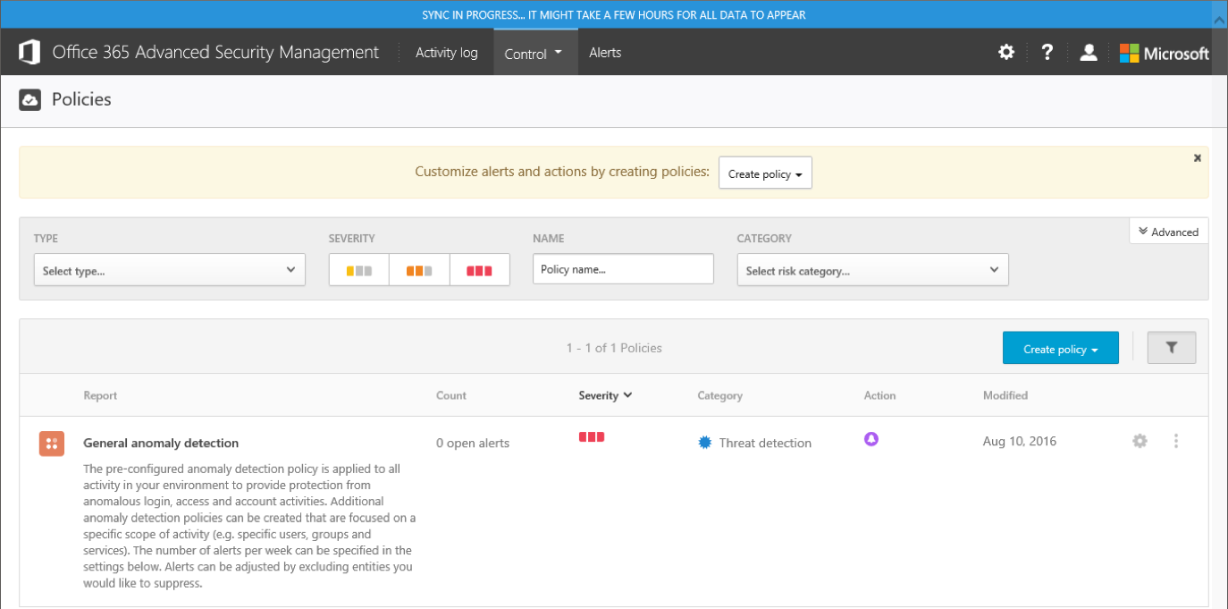Click the Threat detection category icon
Viewport: 1228px width, 609px height.
(x=705, y=442)
